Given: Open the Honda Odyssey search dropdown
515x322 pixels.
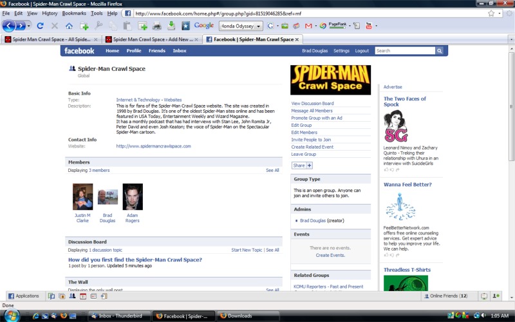Looking at the screenshot, I should click(x=259, y=26).
